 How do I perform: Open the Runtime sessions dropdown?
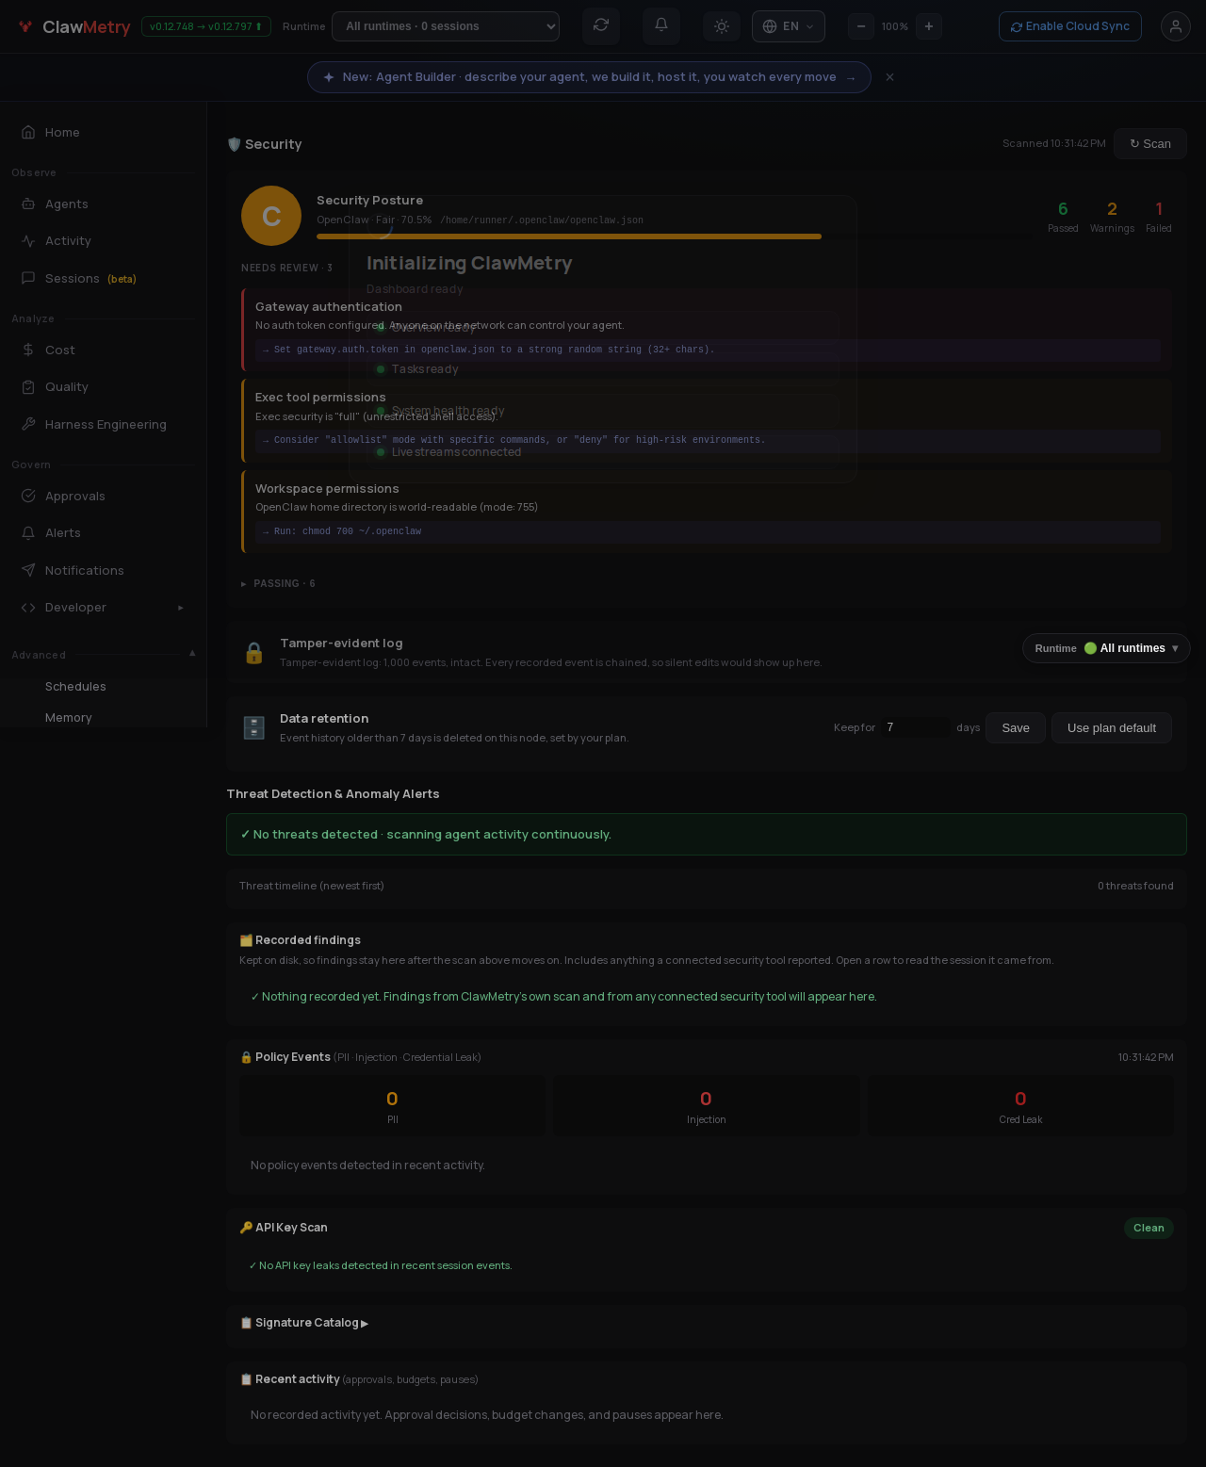446,26
